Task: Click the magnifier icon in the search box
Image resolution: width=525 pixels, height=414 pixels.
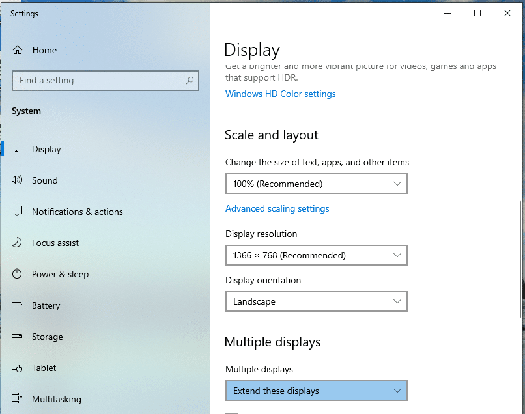Action: 190,81
